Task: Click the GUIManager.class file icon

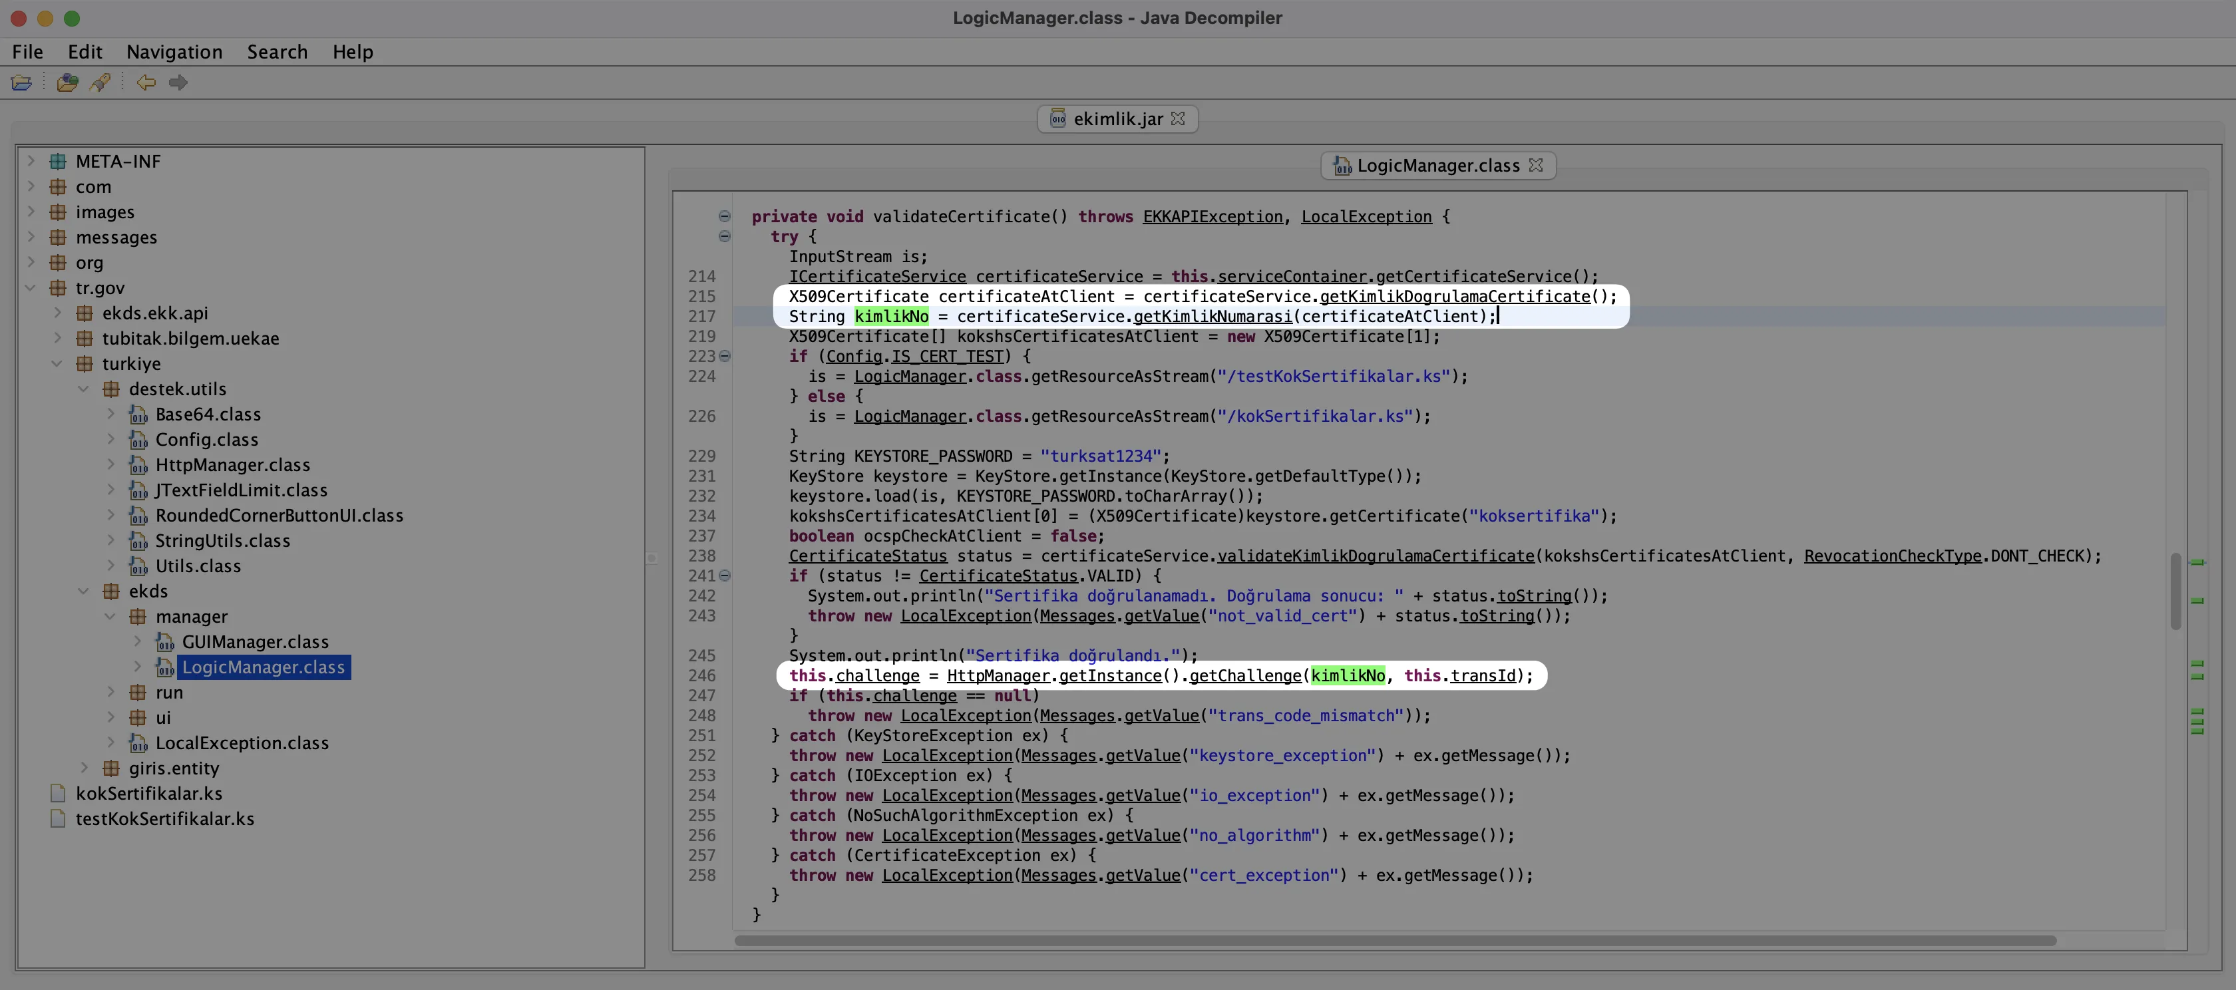Action: tap(165, 641)
